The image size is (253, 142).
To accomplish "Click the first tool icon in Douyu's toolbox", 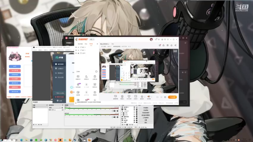I will click(78, 76).
